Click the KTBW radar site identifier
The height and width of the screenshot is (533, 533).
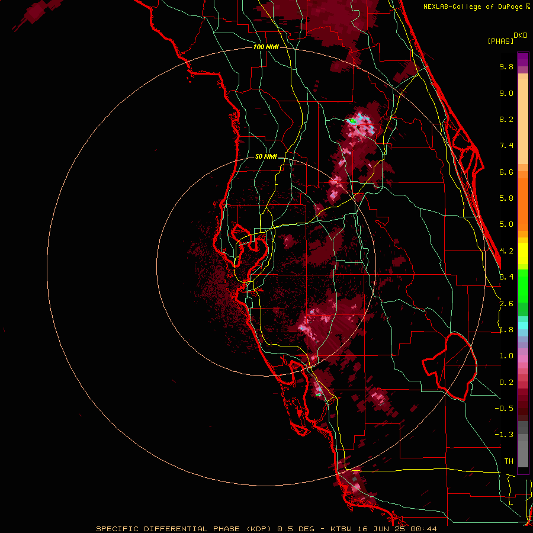tap(341, 529)
